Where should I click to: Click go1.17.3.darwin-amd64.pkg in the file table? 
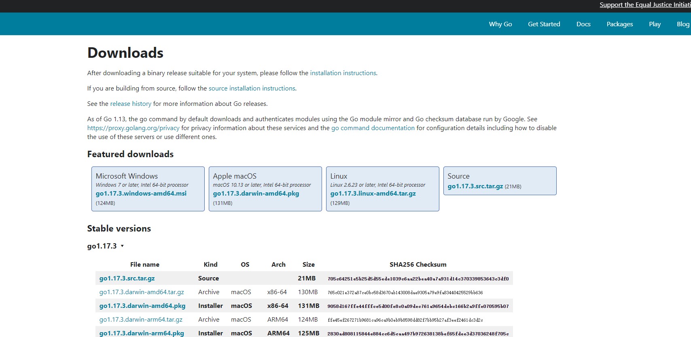[142, 306]
